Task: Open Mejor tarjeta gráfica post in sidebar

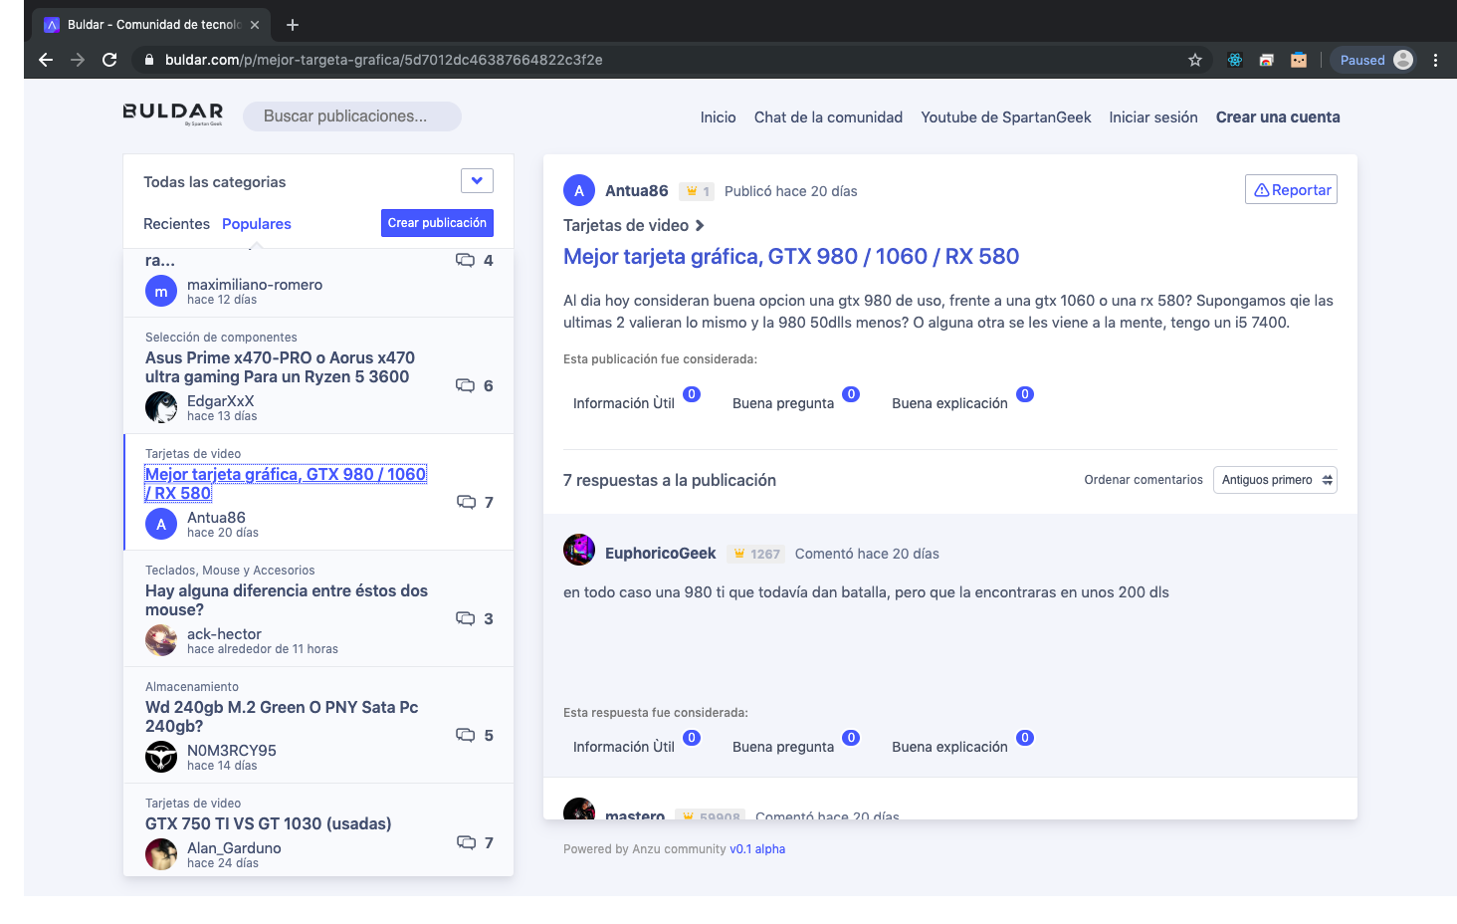Action: [286, 484]
